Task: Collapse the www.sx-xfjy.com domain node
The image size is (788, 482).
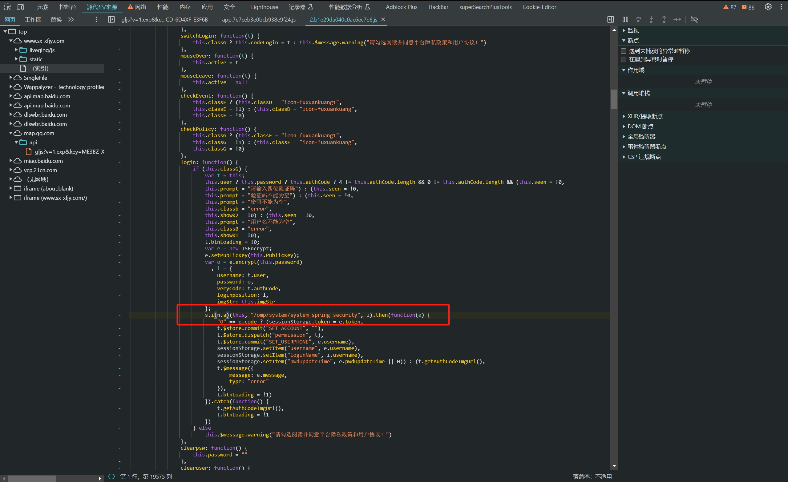Action: [x=11, y=41]
